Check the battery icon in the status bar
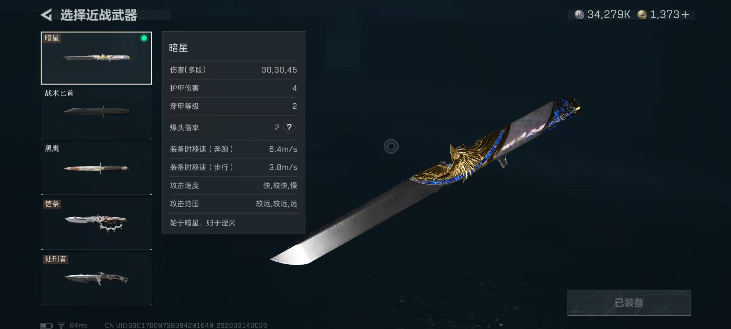Screen dimensions: 731x329 pyautogui.click(x=46, y=325)
